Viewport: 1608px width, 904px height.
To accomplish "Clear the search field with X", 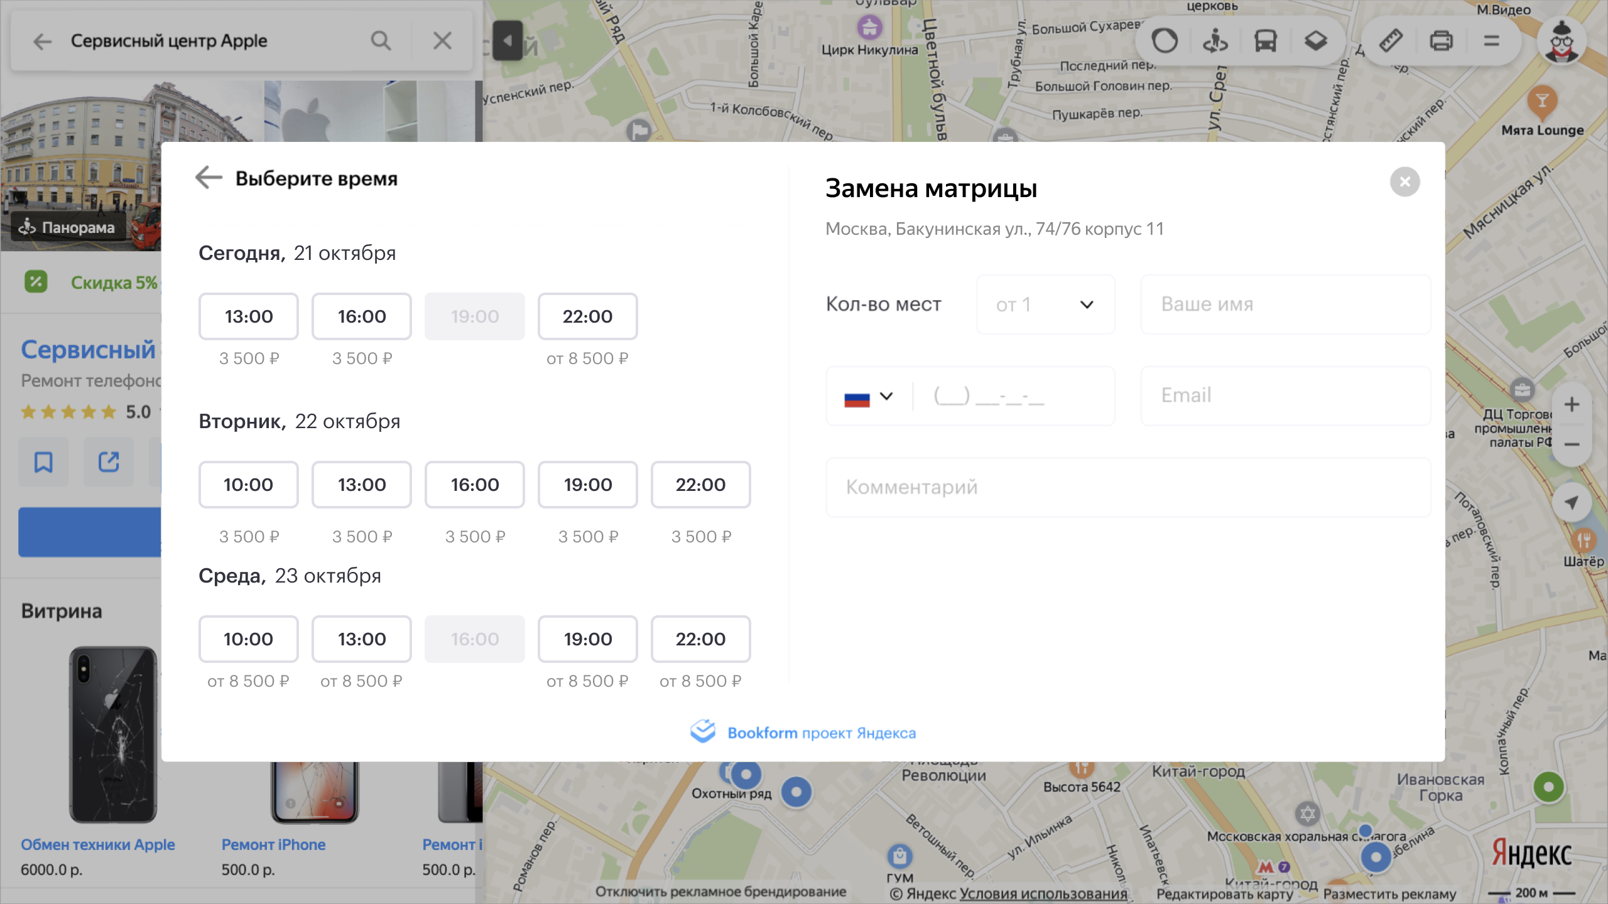I will pyautogui.click(x=442, y=41).
